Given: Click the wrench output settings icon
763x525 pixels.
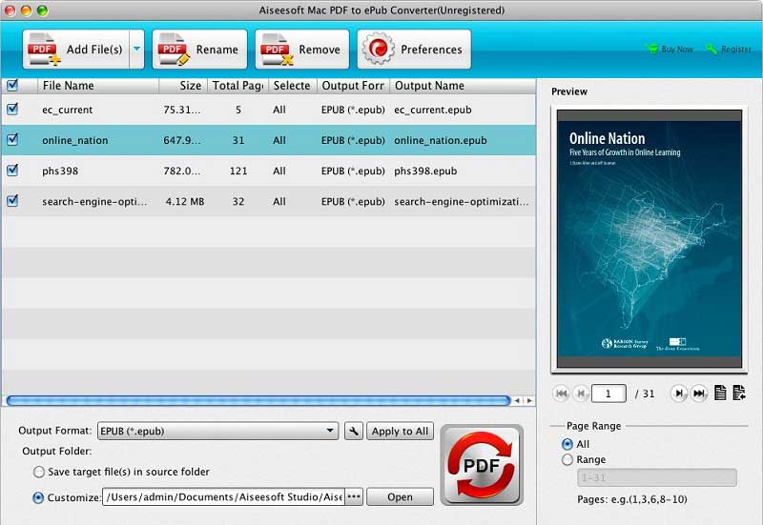Looking at the screenshot, I should coord(354,431).
